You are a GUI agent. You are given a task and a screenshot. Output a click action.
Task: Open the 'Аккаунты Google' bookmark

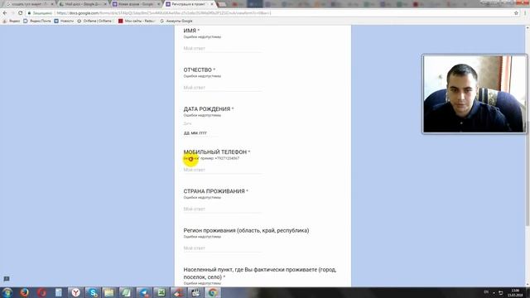coord(176,21)
